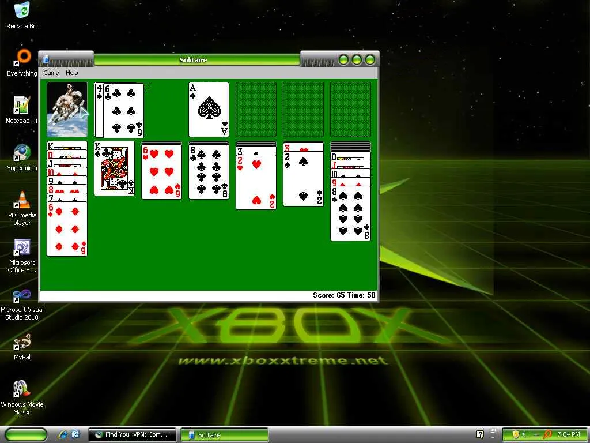Select the partially covered black ten
Screen dimensions: 590x443
coord(350,173)
